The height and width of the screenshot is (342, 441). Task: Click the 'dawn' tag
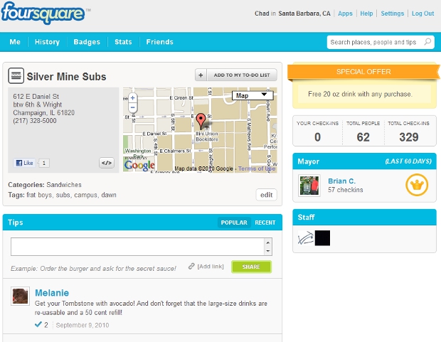tap(109, 195)
